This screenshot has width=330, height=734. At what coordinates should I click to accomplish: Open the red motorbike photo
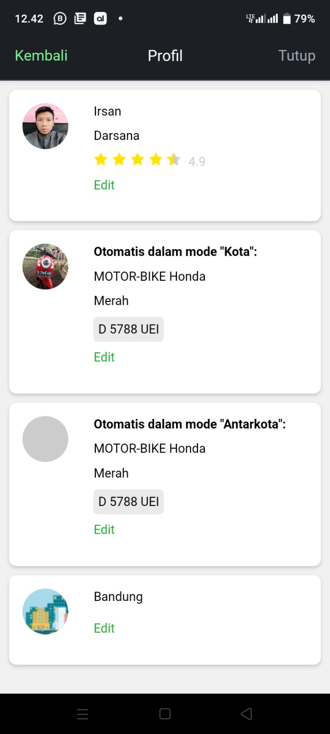[x=45, y=267]
